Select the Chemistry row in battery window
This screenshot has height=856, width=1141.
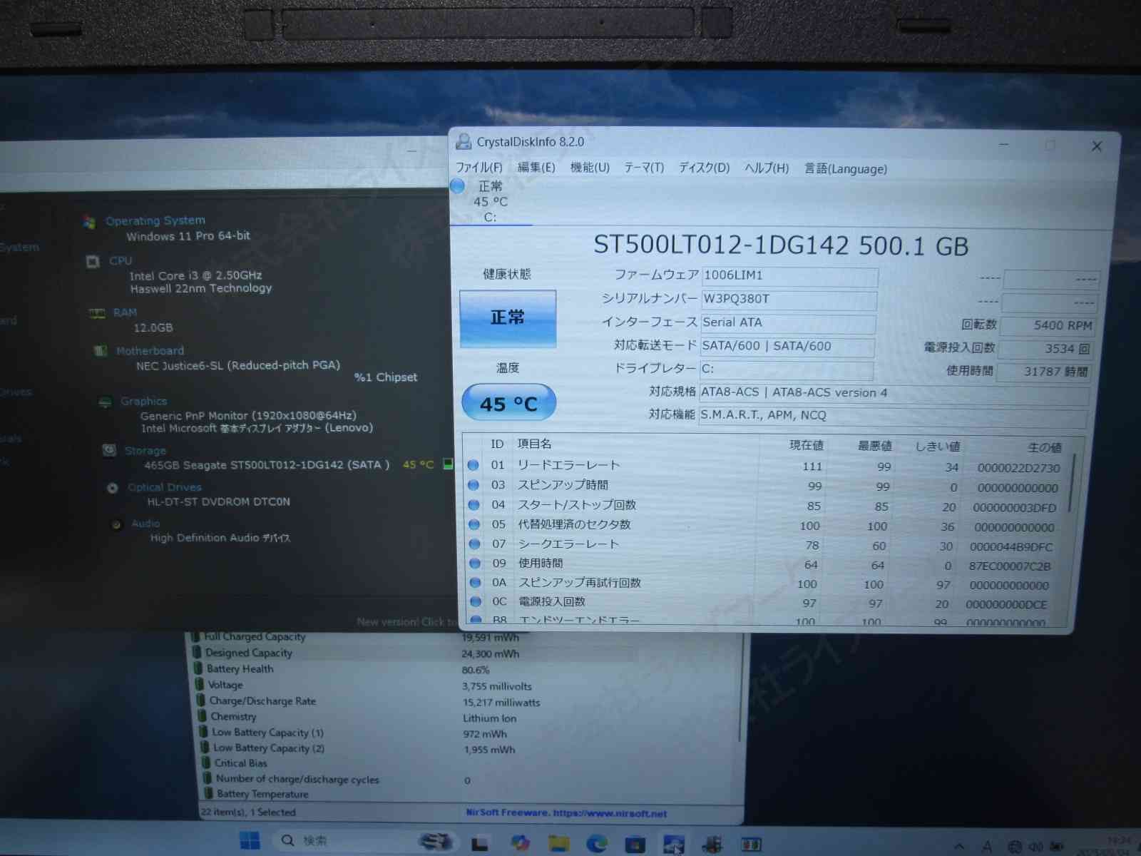pos(469,718)
